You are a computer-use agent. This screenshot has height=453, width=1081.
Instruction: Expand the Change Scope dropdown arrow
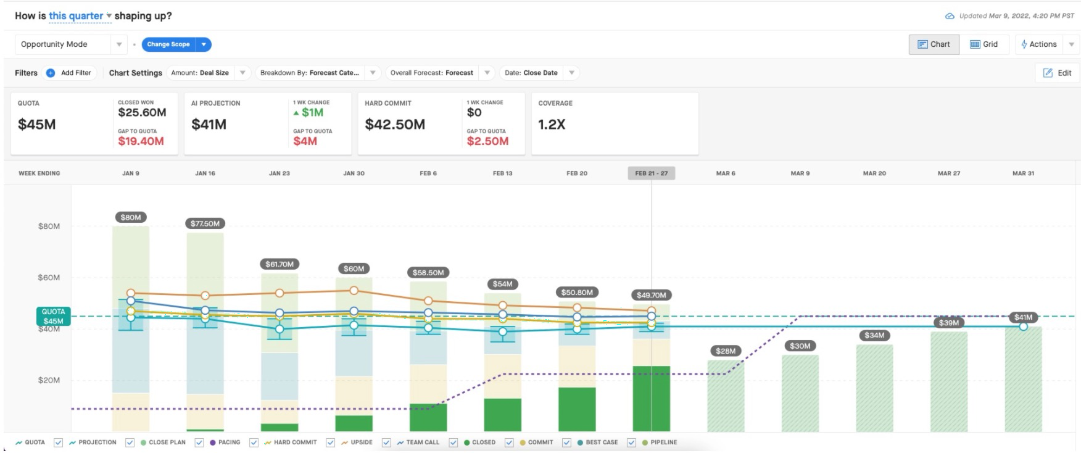(x=204, y=44)
